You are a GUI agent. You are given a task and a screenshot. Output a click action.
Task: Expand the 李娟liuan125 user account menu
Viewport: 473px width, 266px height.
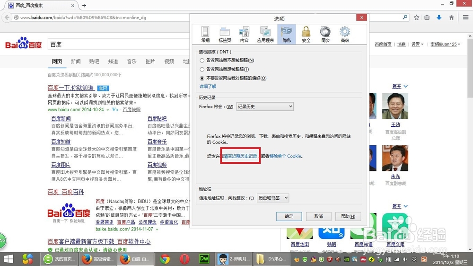tap(445, 44)
